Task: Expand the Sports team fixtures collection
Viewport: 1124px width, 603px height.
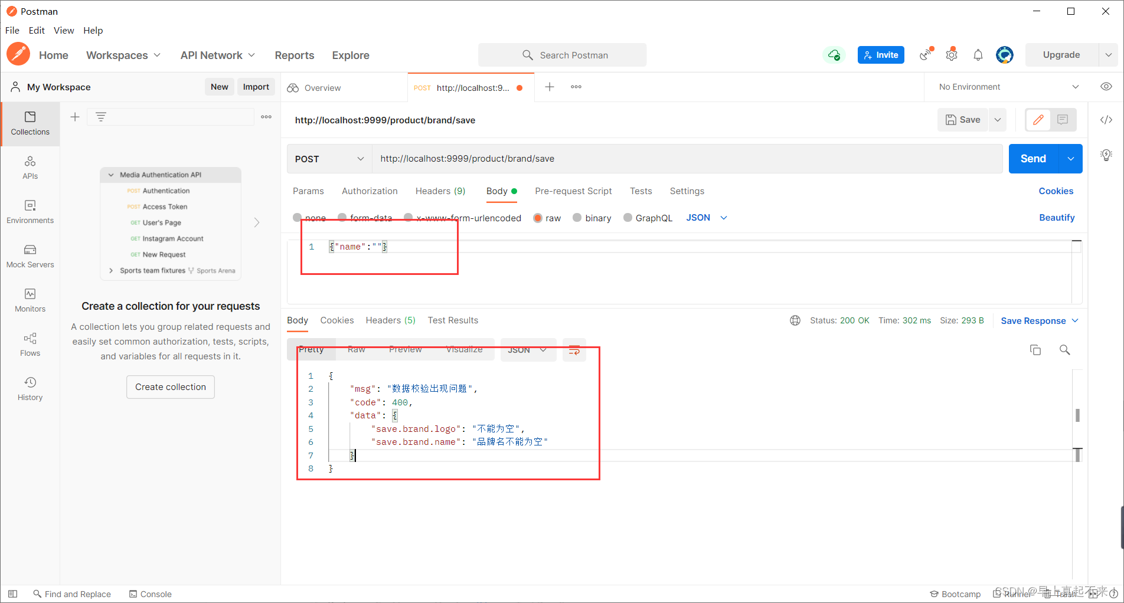Action: coord(111,270)
